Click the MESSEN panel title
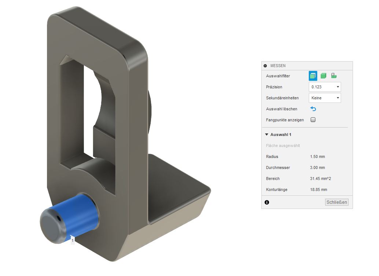This screenshot has width=379, height=276. pyautogui.click(x=278, y=66)
